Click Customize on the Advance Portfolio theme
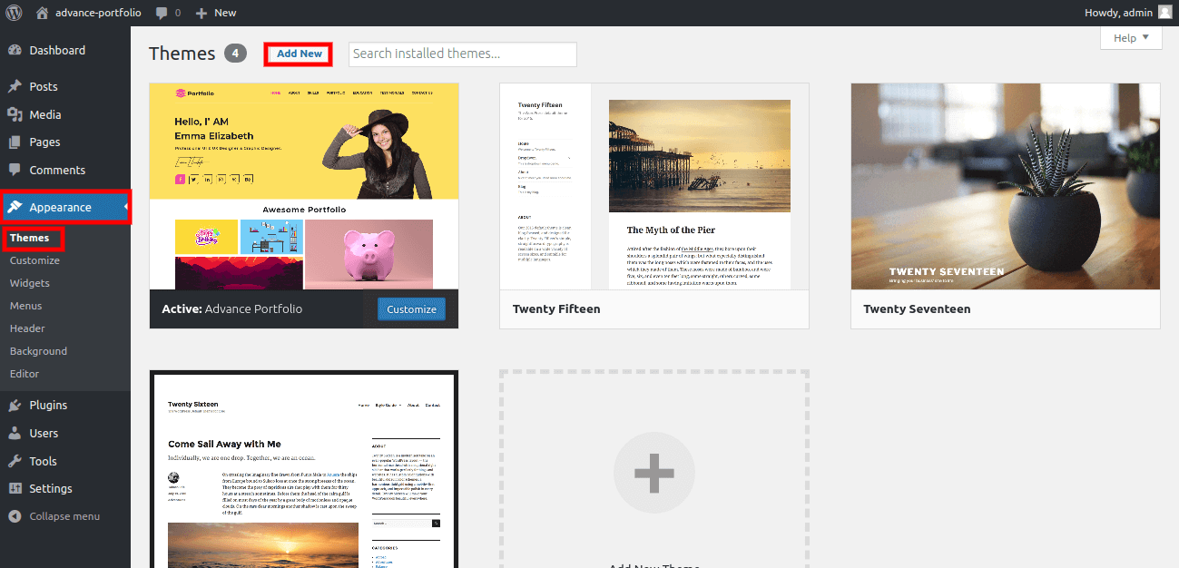Image resolution: width=1179 pixels, height=568 pixels. pyautogui.click(x=411, y=309)
